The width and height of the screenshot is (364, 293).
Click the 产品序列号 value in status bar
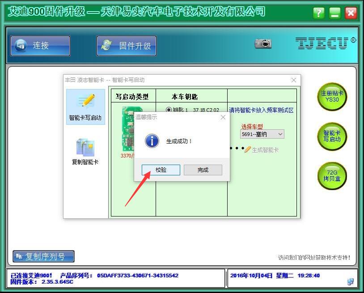pyautogui.click(x=138, y=276)
